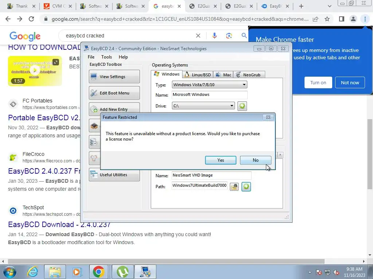This screenshot has height=279, width=373.
Task: Click the NeoSmart VHD Image name field
Action: point(211,175)
